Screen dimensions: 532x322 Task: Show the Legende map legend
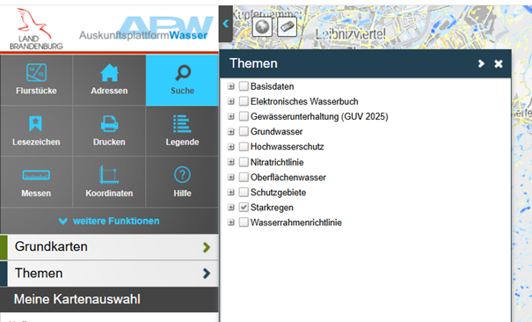click(x=182, y=131)
